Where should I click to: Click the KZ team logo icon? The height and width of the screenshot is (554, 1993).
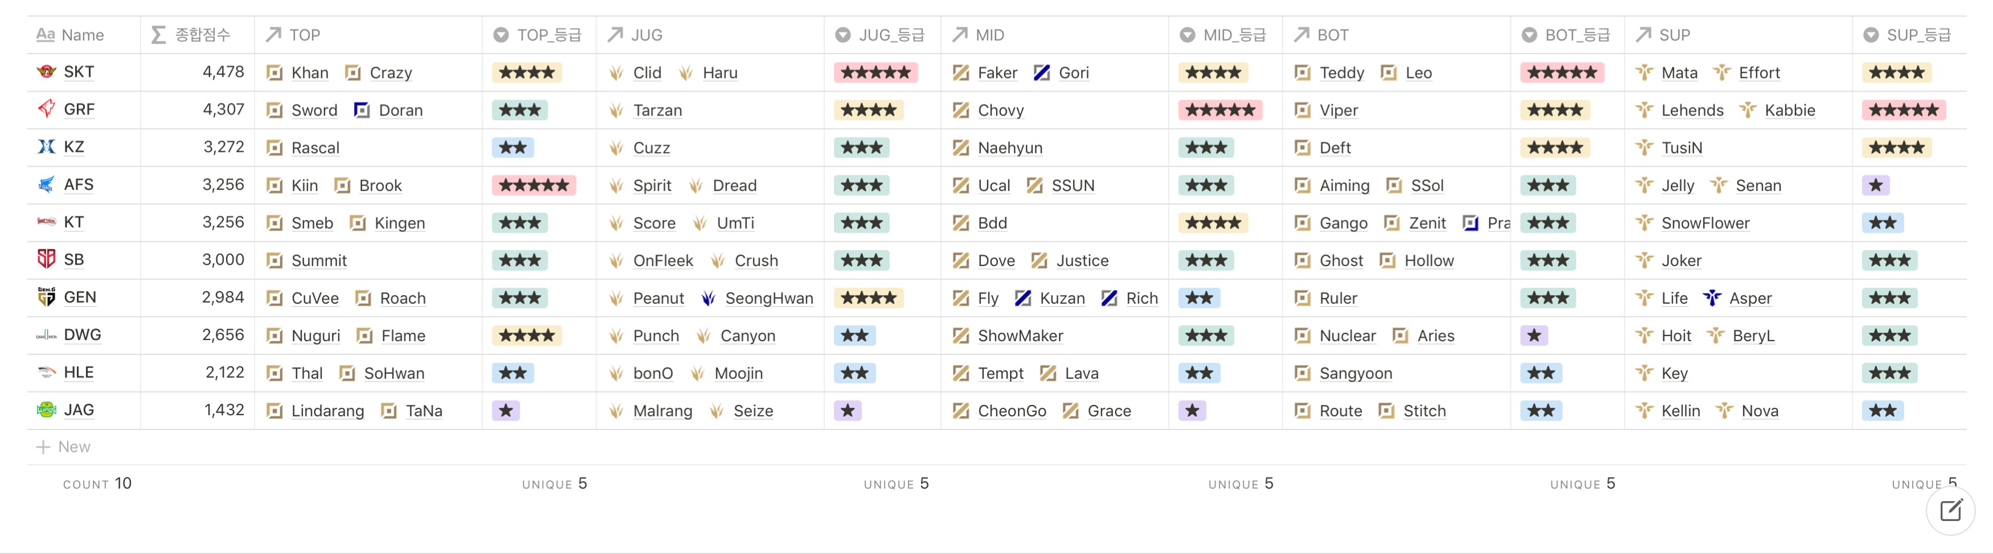(47, 147)
